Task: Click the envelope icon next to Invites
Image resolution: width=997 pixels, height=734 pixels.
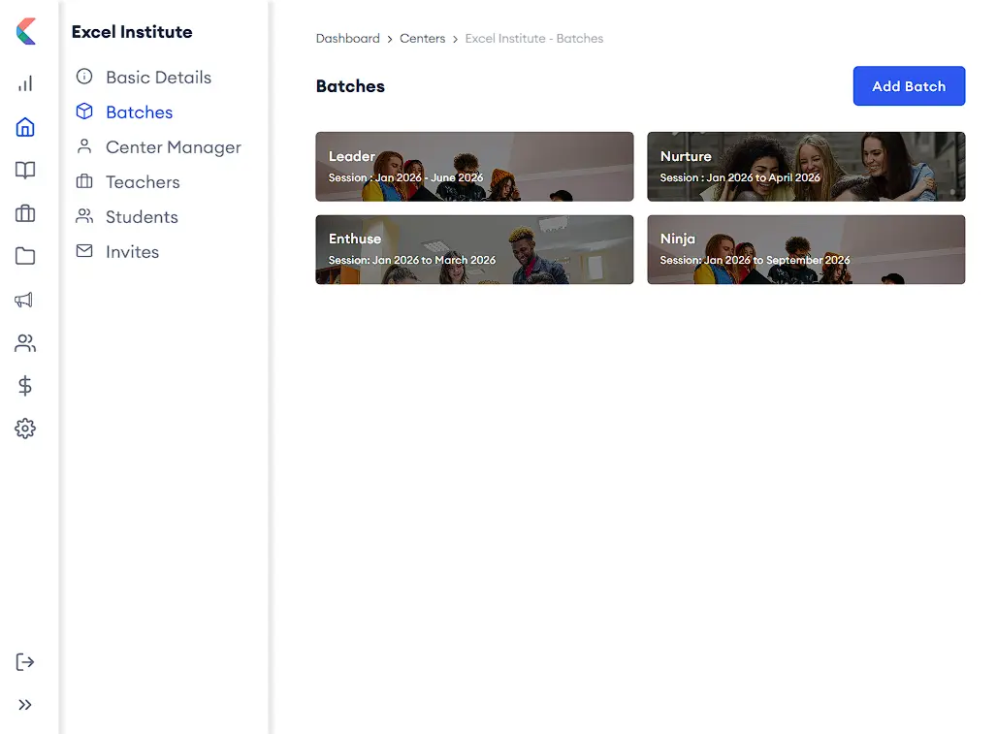Action: click(83, 251)
